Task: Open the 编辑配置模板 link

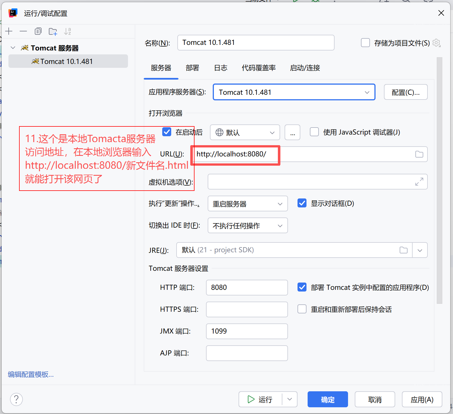Action: point(31,374)
